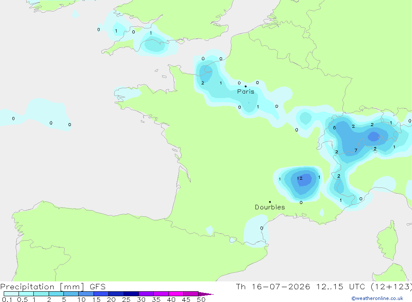Pick the 1–2 mm legend swatch
The width and height of the screenshot is (412, 302).
click(41, 294)
